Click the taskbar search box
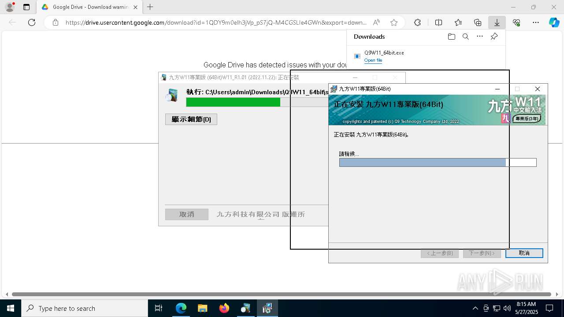This screenshot has width=564, height=317. [x=85, y=308]
